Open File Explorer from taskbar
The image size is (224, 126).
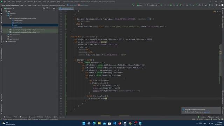[x=99, y=123]
